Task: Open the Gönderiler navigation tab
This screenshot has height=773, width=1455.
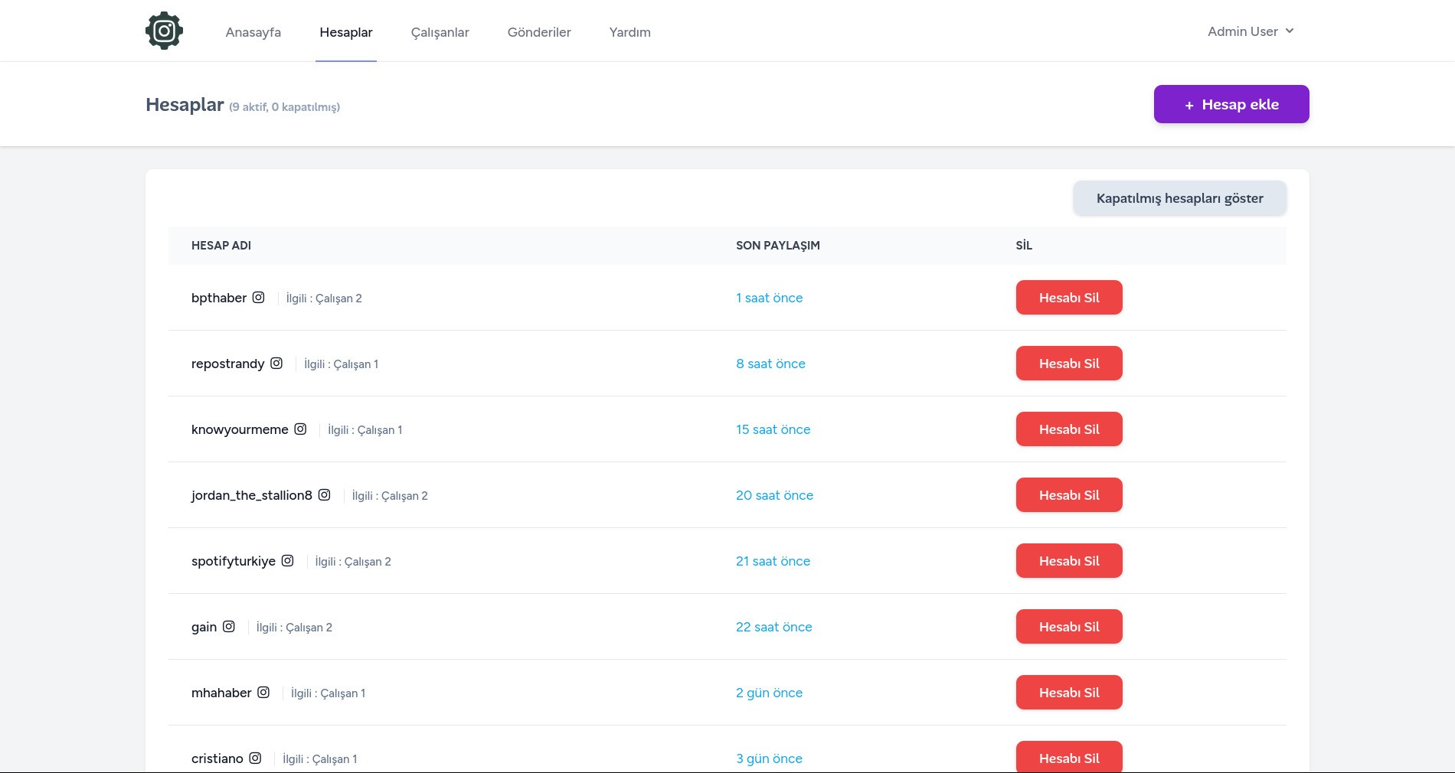Action: pyautogui.click(x=539, y=32)
